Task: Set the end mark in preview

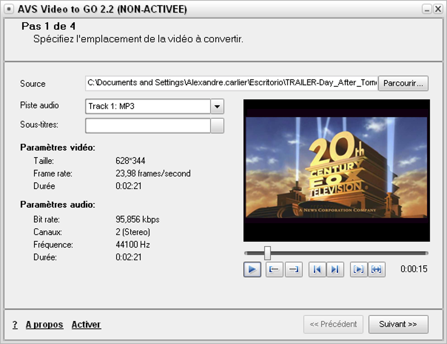Action: click(x=294, y=269)
